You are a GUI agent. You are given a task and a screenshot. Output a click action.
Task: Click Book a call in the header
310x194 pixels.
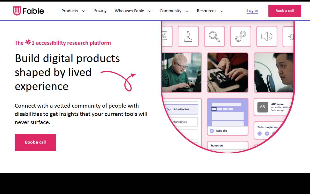coord(285,11)
